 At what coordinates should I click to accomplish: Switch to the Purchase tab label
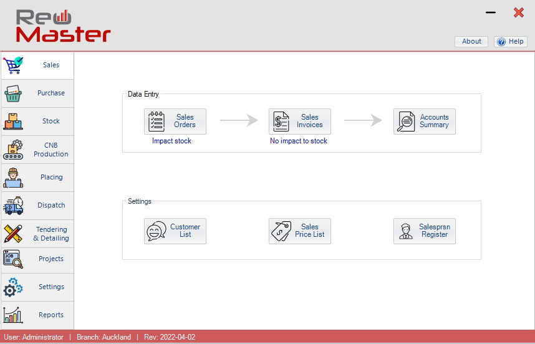(51, 93)
